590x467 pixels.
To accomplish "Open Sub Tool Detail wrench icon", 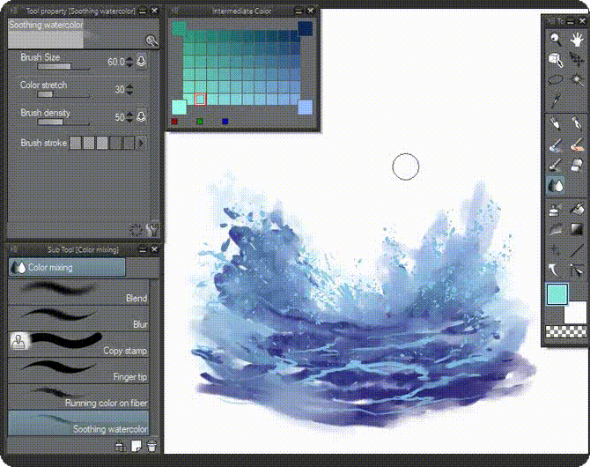I will click(153, 229).
